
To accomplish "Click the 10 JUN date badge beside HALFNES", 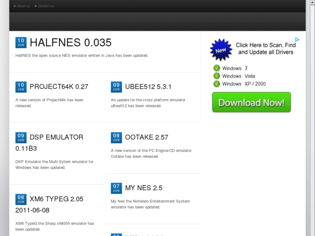I will click(x=21, y=42).
